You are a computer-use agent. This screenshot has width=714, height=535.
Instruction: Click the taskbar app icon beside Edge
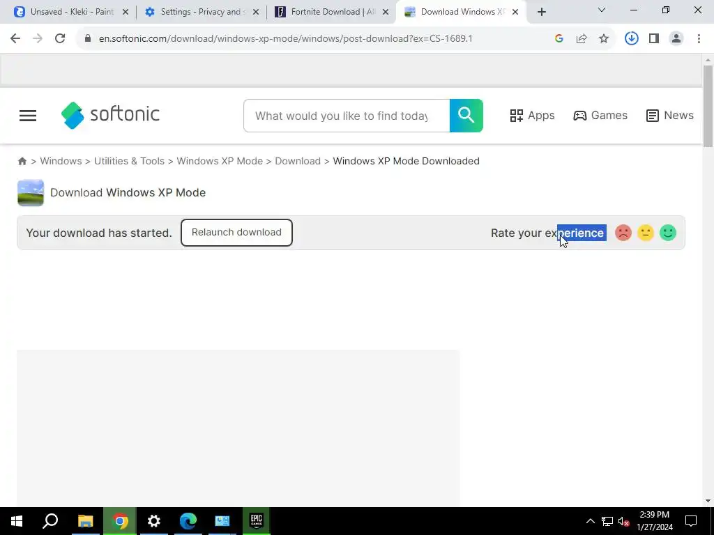pyautogui.click(x=222, y=521)
